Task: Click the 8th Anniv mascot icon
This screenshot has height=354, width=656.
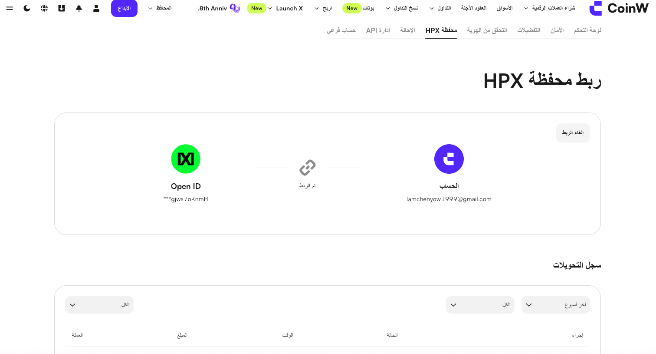Action: 235,8
